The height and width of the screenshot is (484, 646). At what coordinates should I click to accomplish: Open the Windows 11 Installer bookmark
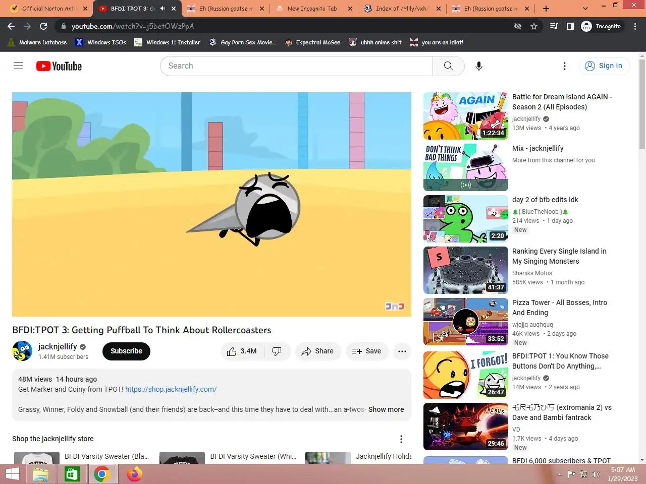[x=167, y=42]
